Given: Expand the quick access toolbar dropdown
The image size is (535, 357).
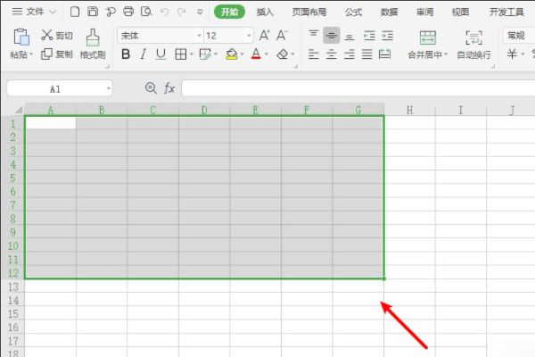Looking at the screenshot, I should point(200,12).
